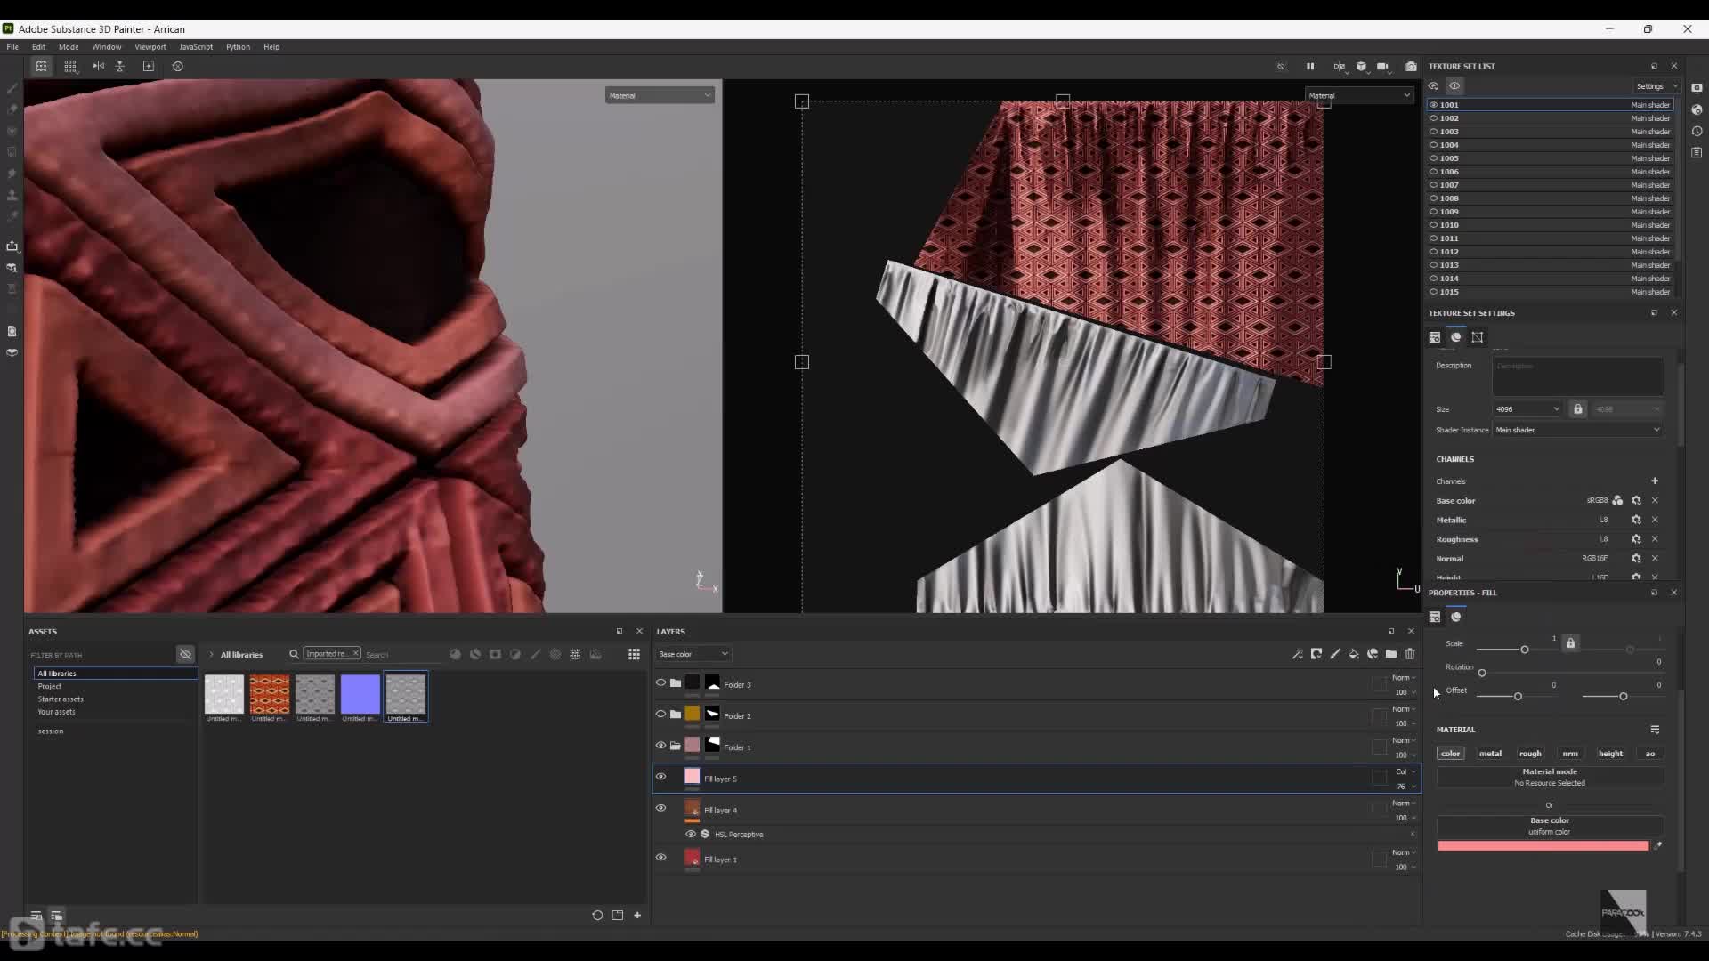Toggle the filter-by-path hide icon in Assets
This screenshot has height=961, width=1709.
[x=185, y=654]
